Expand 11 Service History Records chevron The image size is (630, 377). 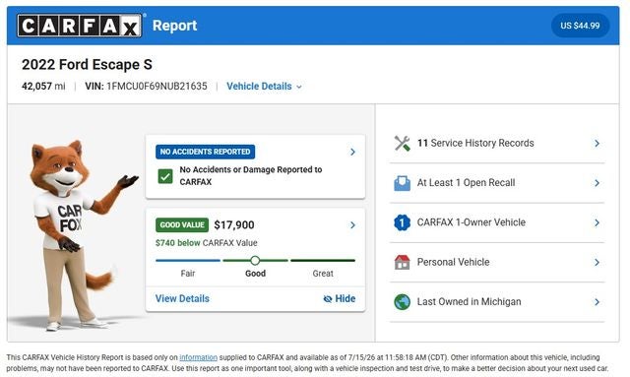(598, 143)
